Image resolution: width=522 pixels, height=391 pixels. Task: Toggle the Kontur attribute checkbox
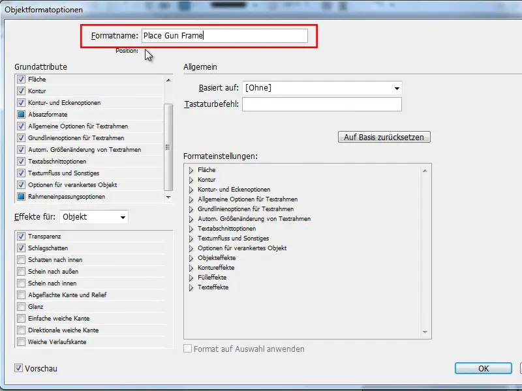tap(22, 91)
